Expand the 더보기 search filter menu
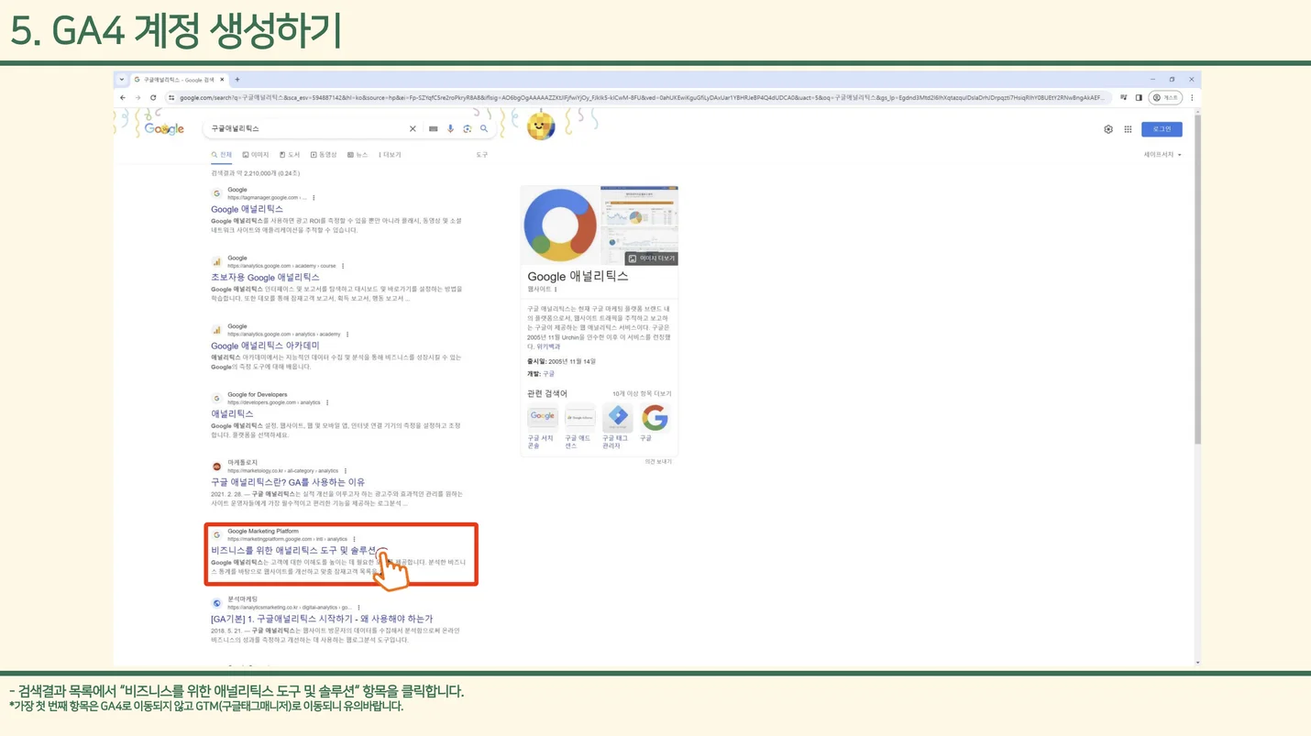The image size is (1311, 736). (390, 155)
